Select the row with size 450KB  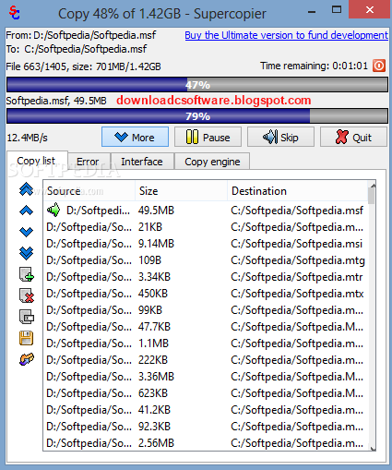[206, 294]
